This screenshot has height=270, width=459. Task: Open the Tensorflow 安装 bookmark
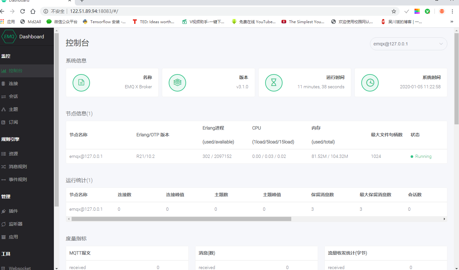pos(104,22)
